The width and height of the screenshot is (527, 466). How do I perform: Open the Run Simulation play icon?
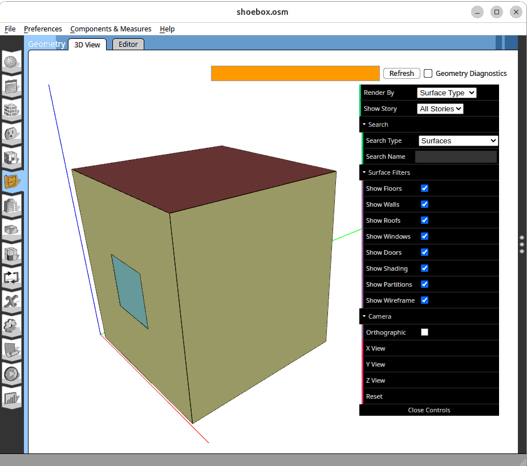13,373
